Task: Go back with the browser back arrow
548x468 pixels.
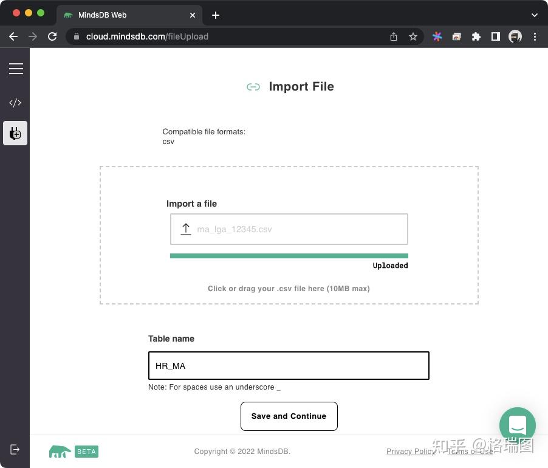Action: coord(13,36)
